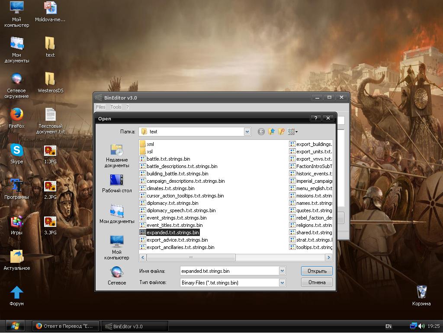443x333 pixels.
Task: Click the Up One Level folder icon
Action: 271,132
